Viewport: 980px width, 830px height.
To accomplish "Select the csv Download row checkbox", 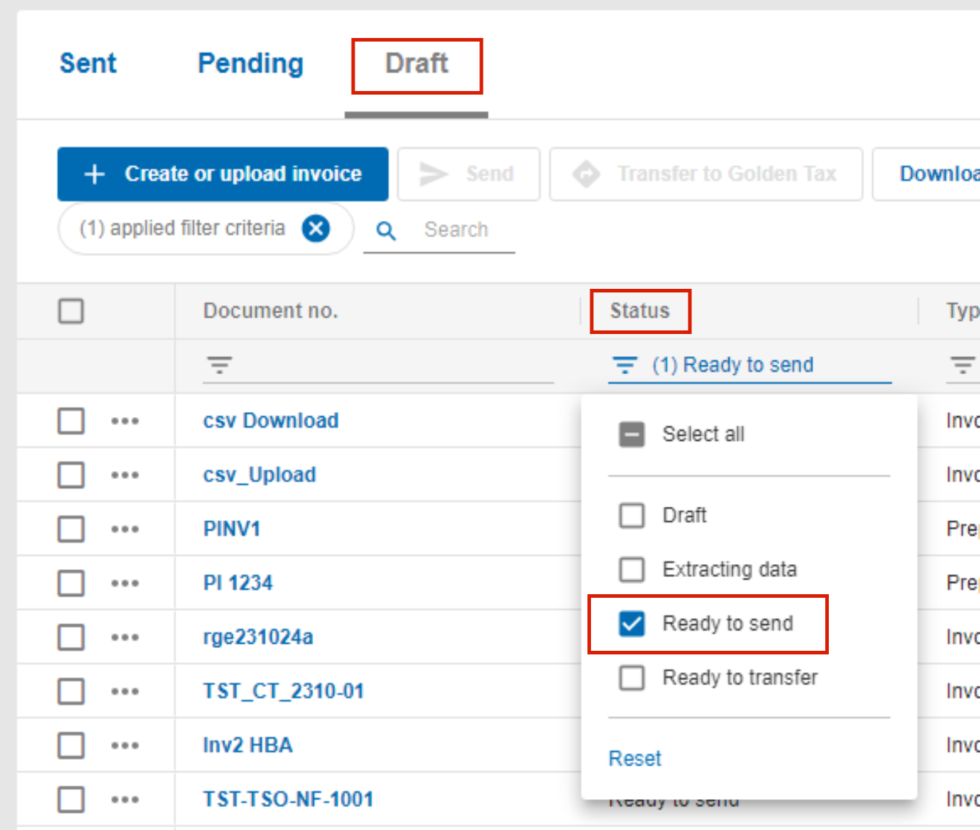I will (x=71, y=421).
